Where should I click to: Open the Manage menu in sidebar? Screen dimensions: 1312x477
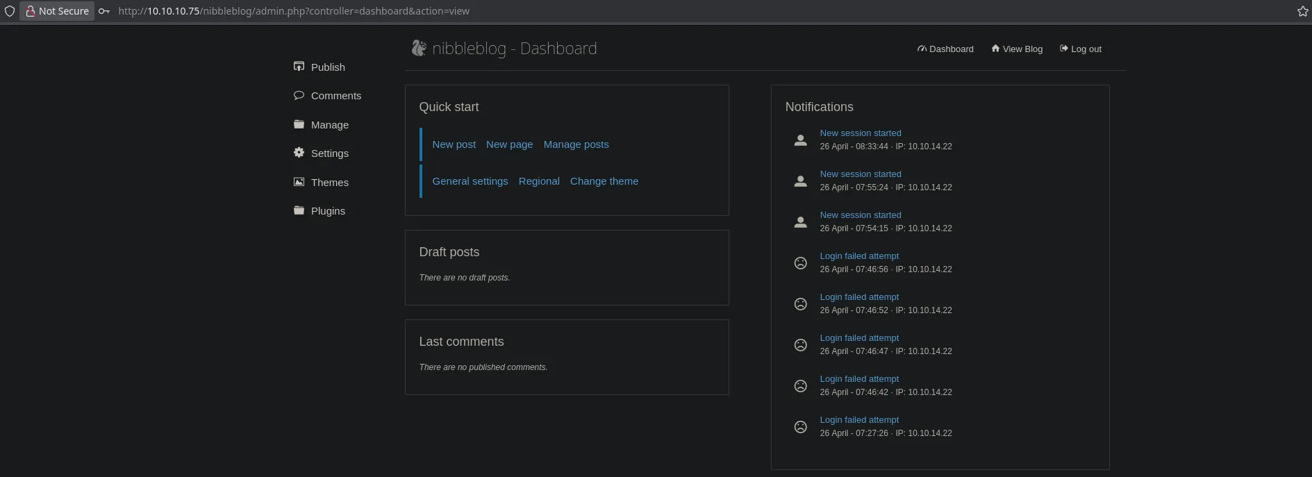329,125
